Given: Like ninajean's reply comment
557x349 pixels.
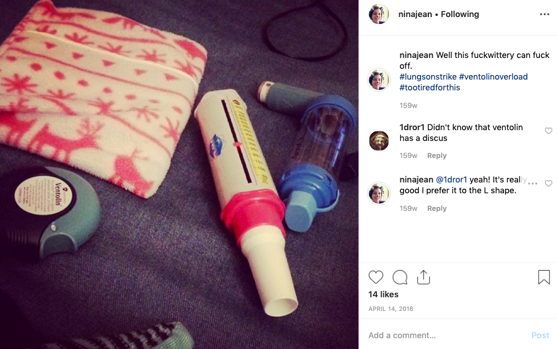Looking at the screenshot, I should [x=548, y=183].
